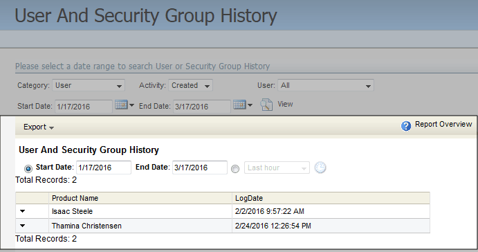Open the Report Overview link
This screenshot has width=478, height=252.
[443, 124]
